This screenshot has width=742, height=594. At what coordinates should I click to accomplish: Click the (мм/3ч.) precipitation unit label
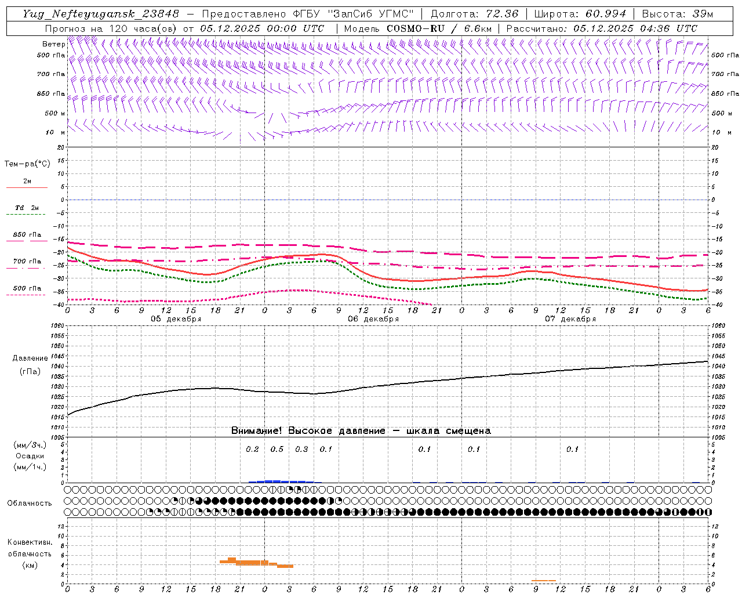[x=30, y=445]
